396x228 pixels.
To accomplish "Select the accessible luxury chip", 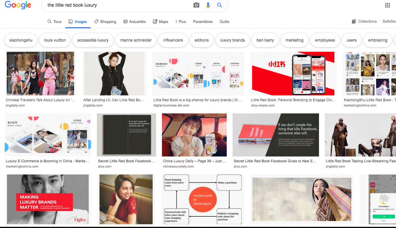I will 93,40.
